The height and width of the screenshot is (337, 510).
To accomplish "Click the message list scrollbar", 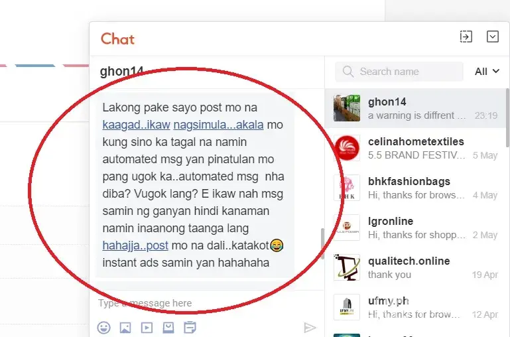I will [x=322, y=243].
